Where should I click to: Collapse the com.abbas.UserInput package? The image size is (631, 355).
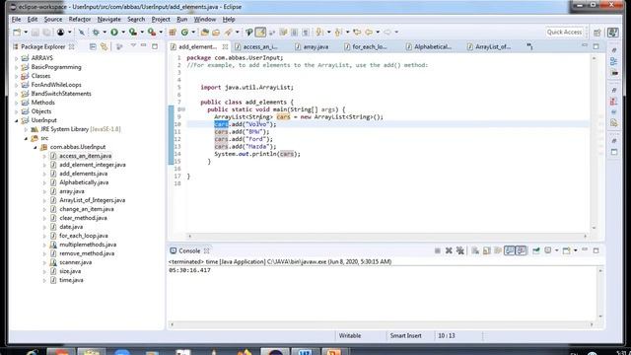coord(35,147)
